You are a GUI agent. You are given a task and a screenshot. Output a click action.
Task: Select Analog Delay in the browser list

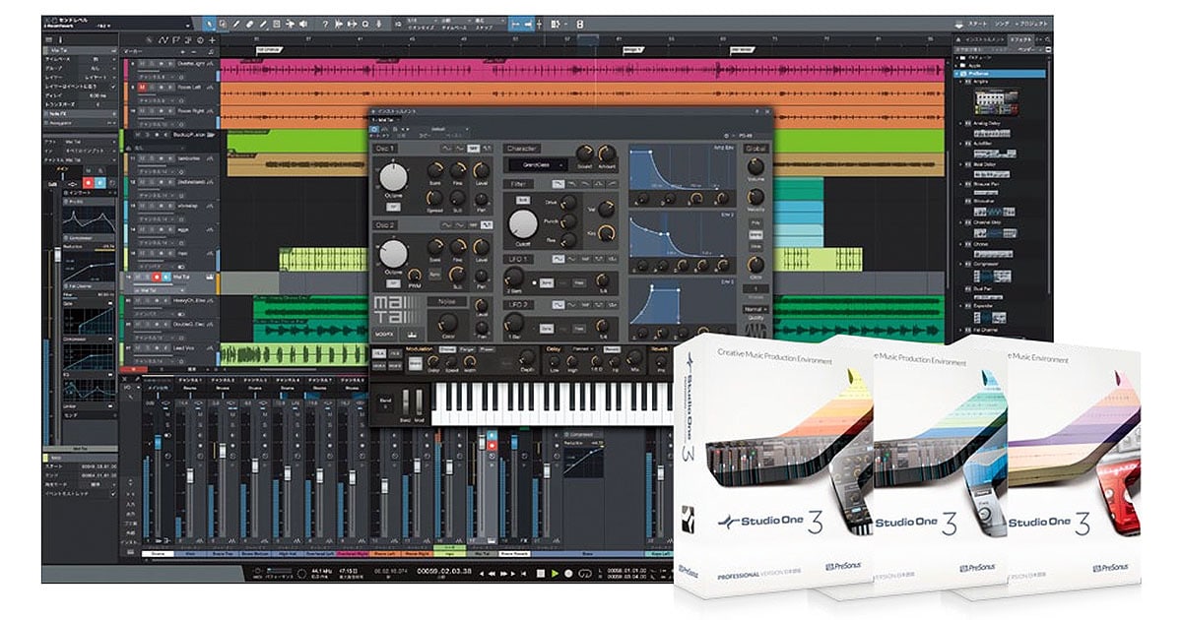(988, 125)
